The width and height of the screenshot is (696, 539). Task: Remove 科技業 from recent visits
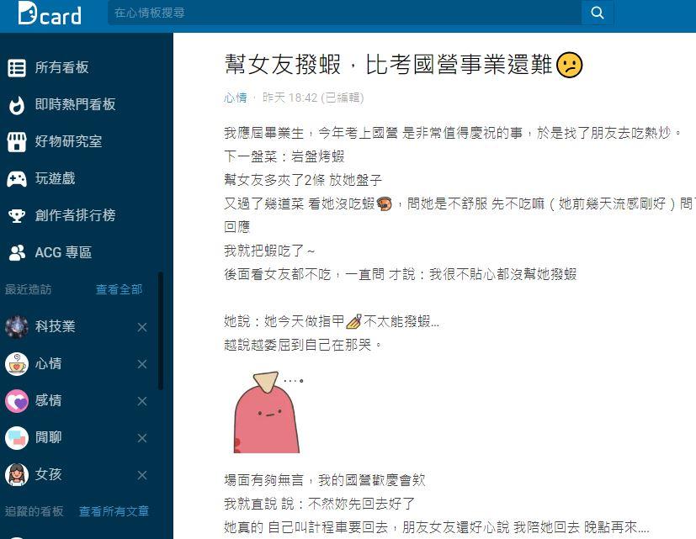coord(142,327)
